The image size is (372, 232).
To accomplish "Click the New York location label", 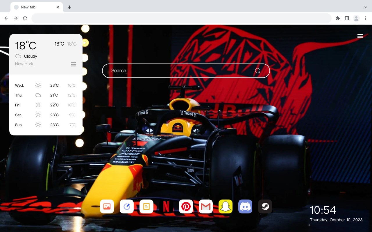I will click(24, 64).
